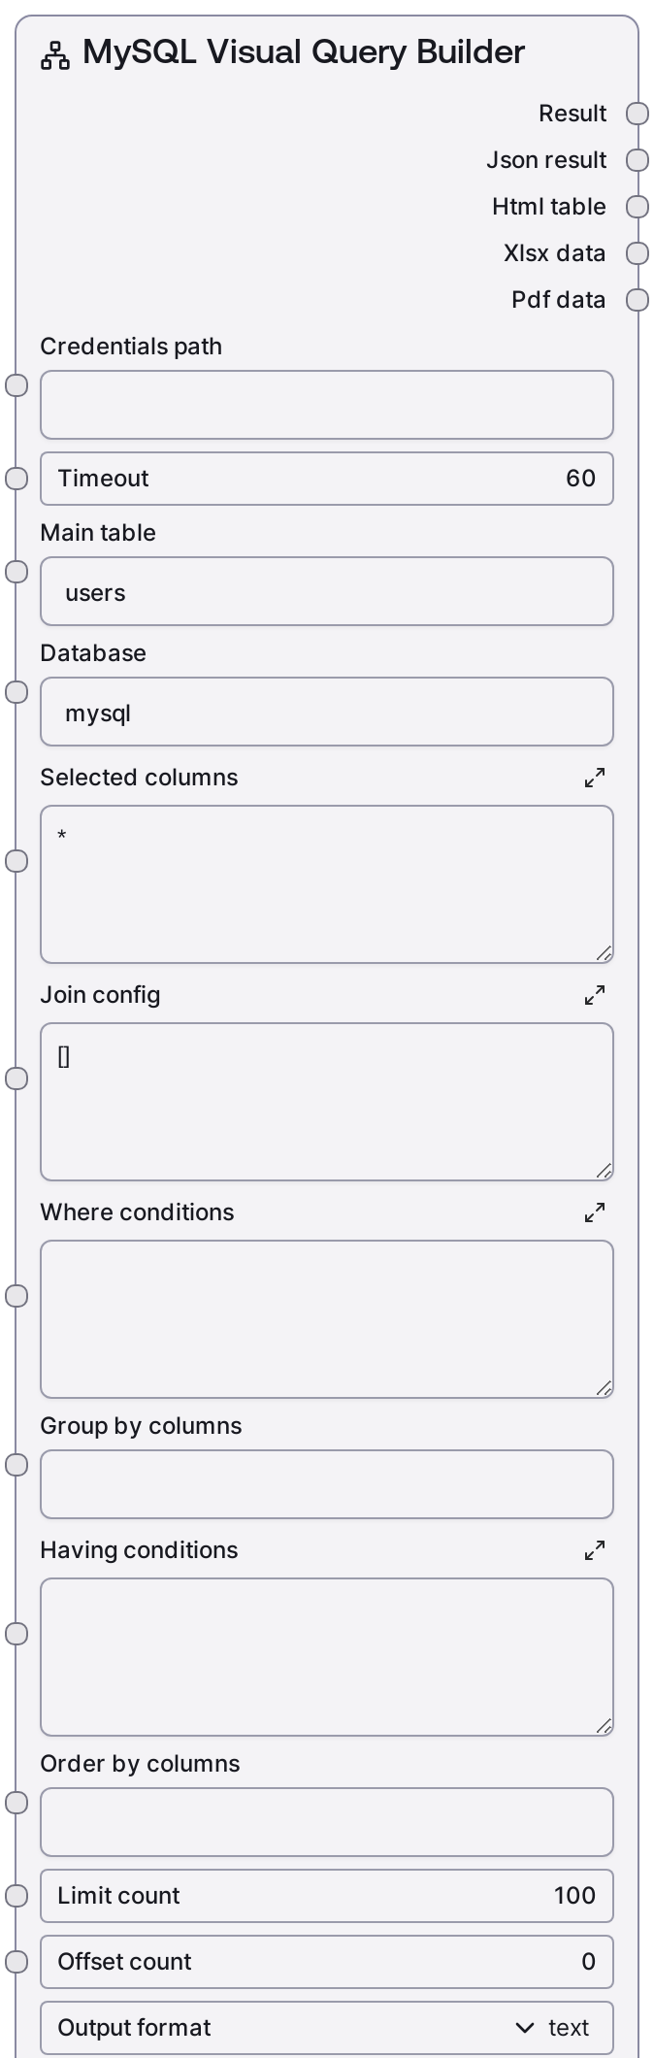Click the Pdf data output connector

tap(638, 300)
